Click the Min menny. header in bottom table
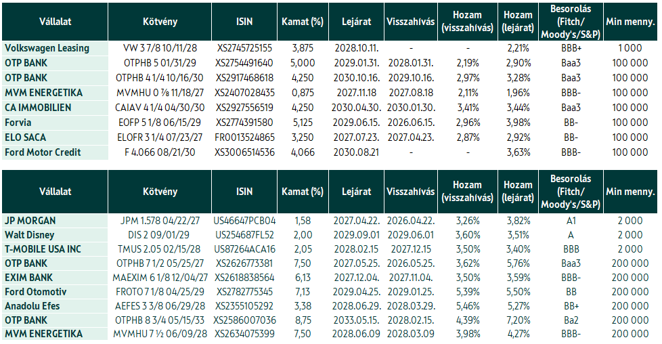Image resolution: width=662 pixels, height=344 pixels. [x=630, y=192]
